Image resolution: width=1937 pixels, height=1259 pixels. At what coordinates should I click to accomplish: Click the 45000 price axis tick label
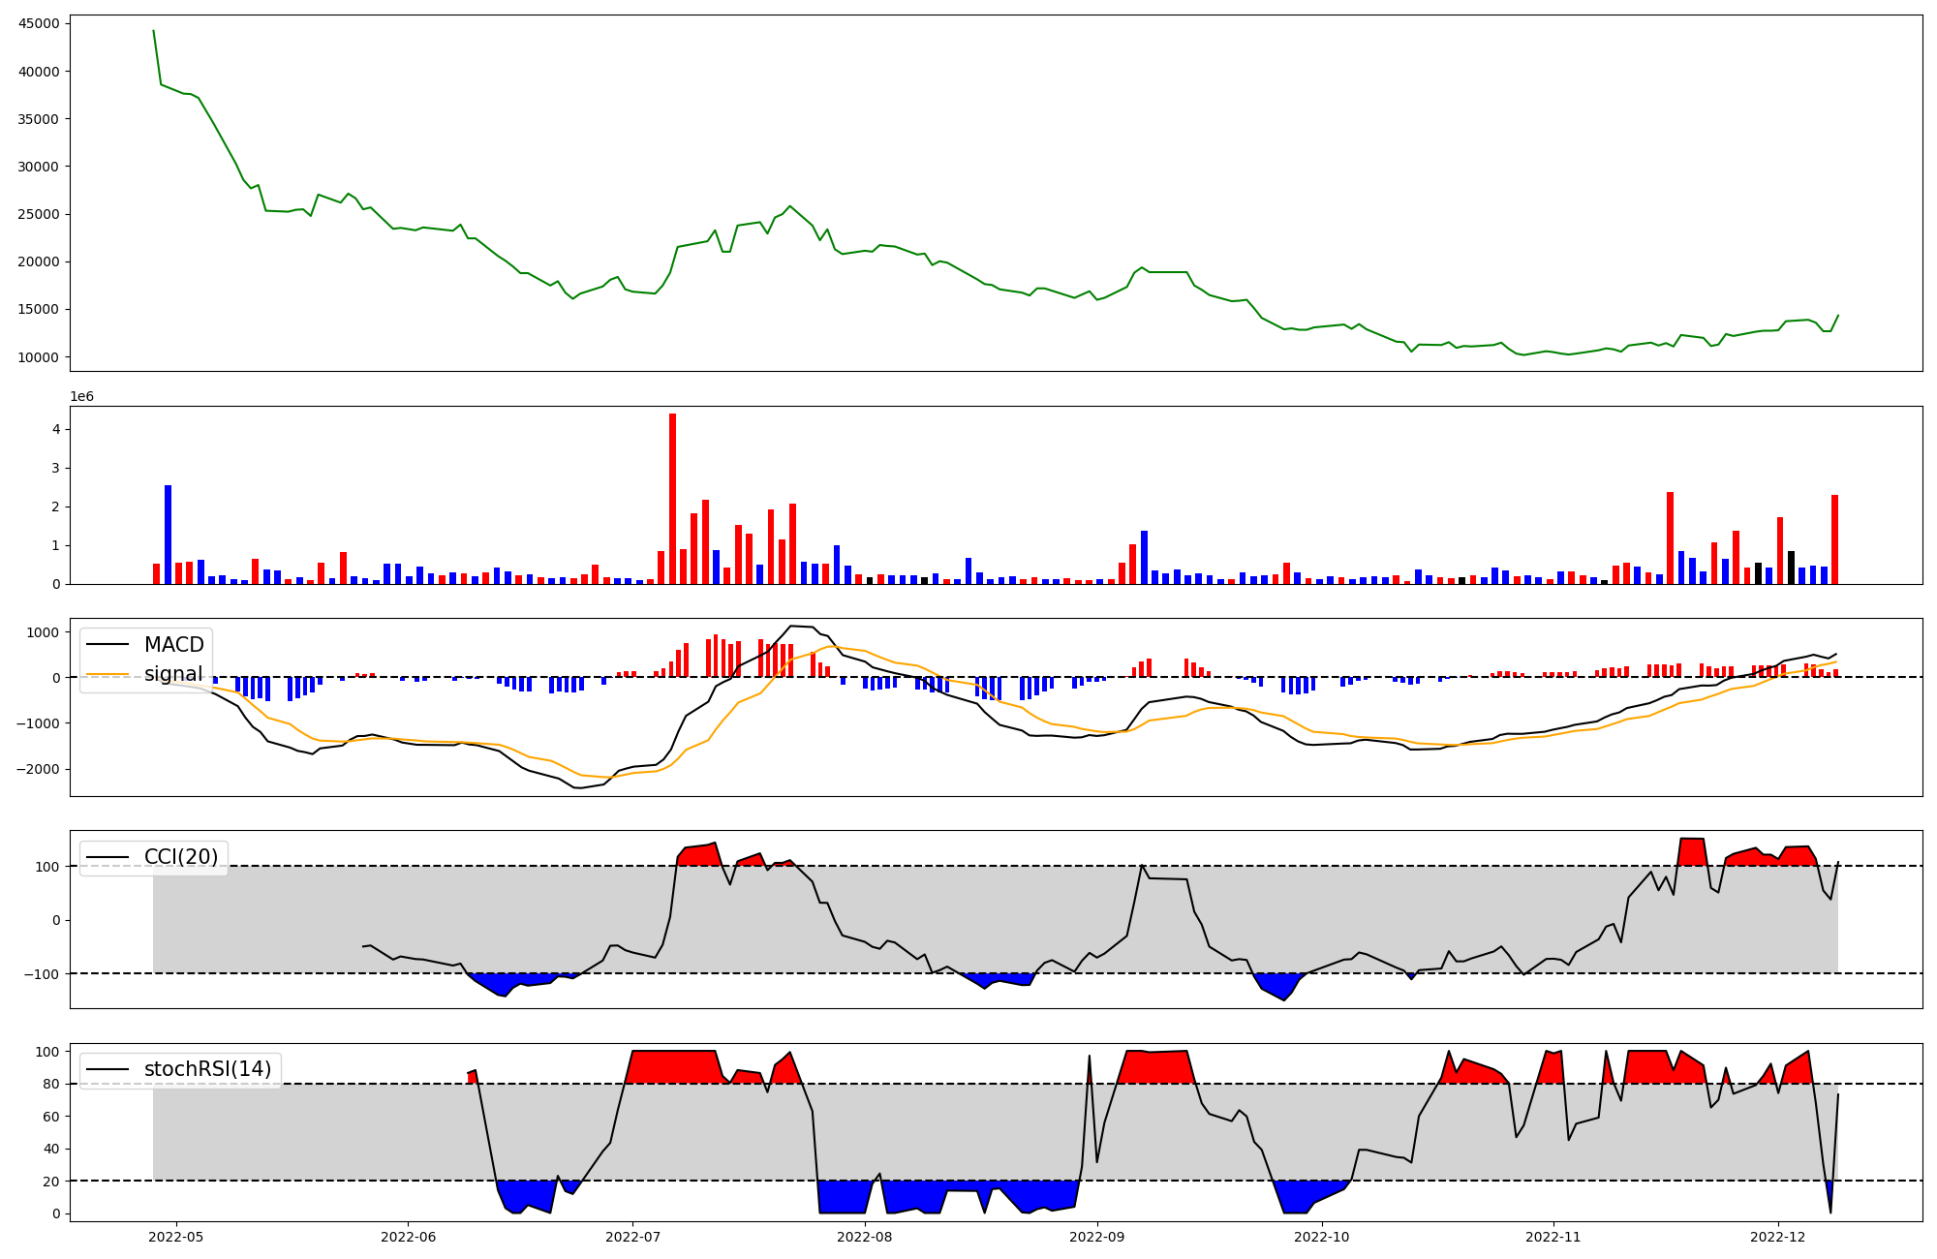pyautogui.click(x=39, y=24)
